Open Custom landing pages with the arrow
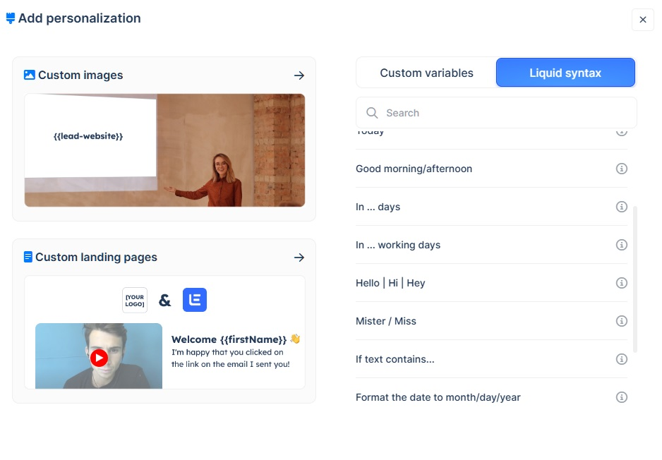The image size is (662, 460). point(299,258)
